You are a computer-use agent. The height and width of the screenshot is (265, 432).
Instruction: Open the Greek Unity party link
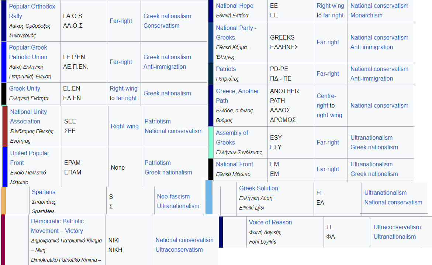[24, 88]
